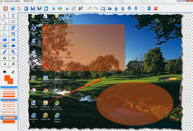Image resolution: width=193 pixels, height=131 pixels.
Task: Select the filled ellipse tool
Action: pyautogui.click(x=13, y=40)
